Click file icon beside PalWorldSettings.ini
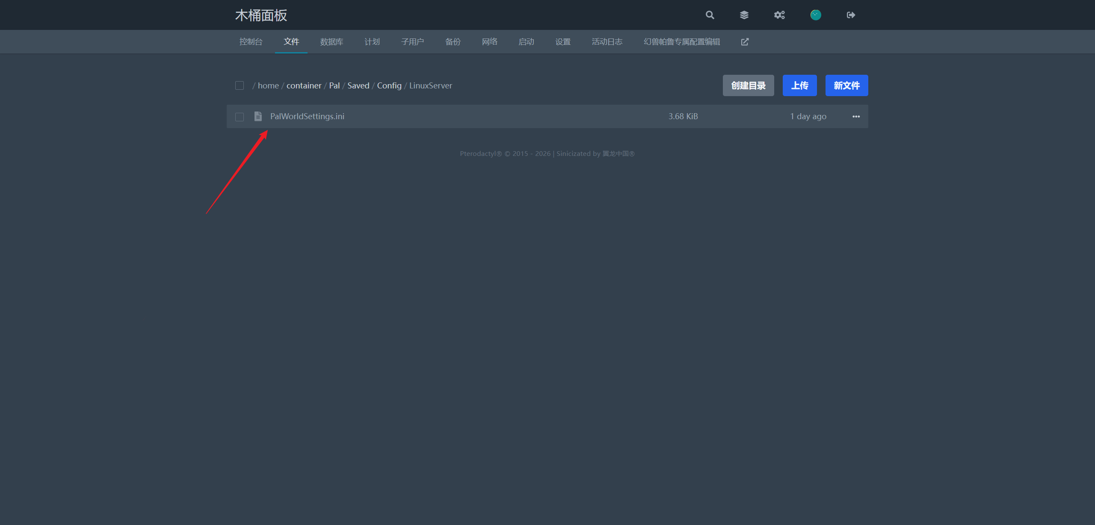 coord(258,116)
